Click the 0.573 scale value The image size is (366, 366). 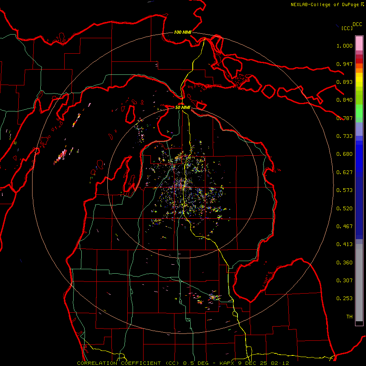click(x=344, y=190)
